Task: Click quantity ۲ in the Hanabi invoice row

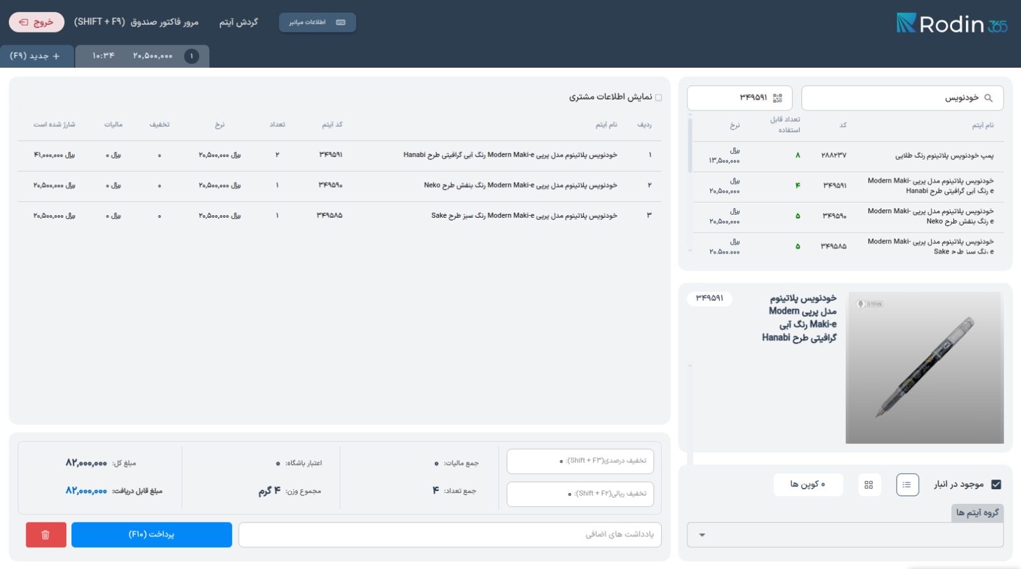Action: [277, 155]
